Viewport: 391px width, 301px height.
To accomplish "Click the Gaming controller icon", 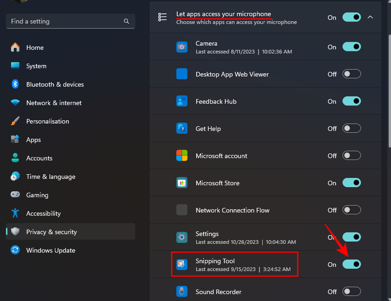I will tap(15, 195).
